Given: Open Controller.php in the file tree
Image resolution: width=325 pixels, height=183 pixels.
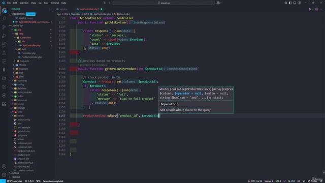Looking at the screenshot, I should click(28, 53).
